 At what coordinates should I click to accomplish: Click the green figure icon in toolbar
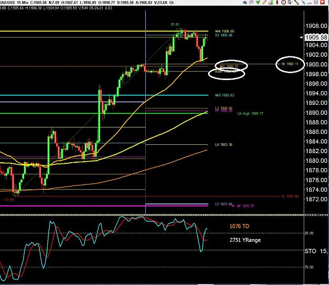pyautogui.click(x=258, y=3)
